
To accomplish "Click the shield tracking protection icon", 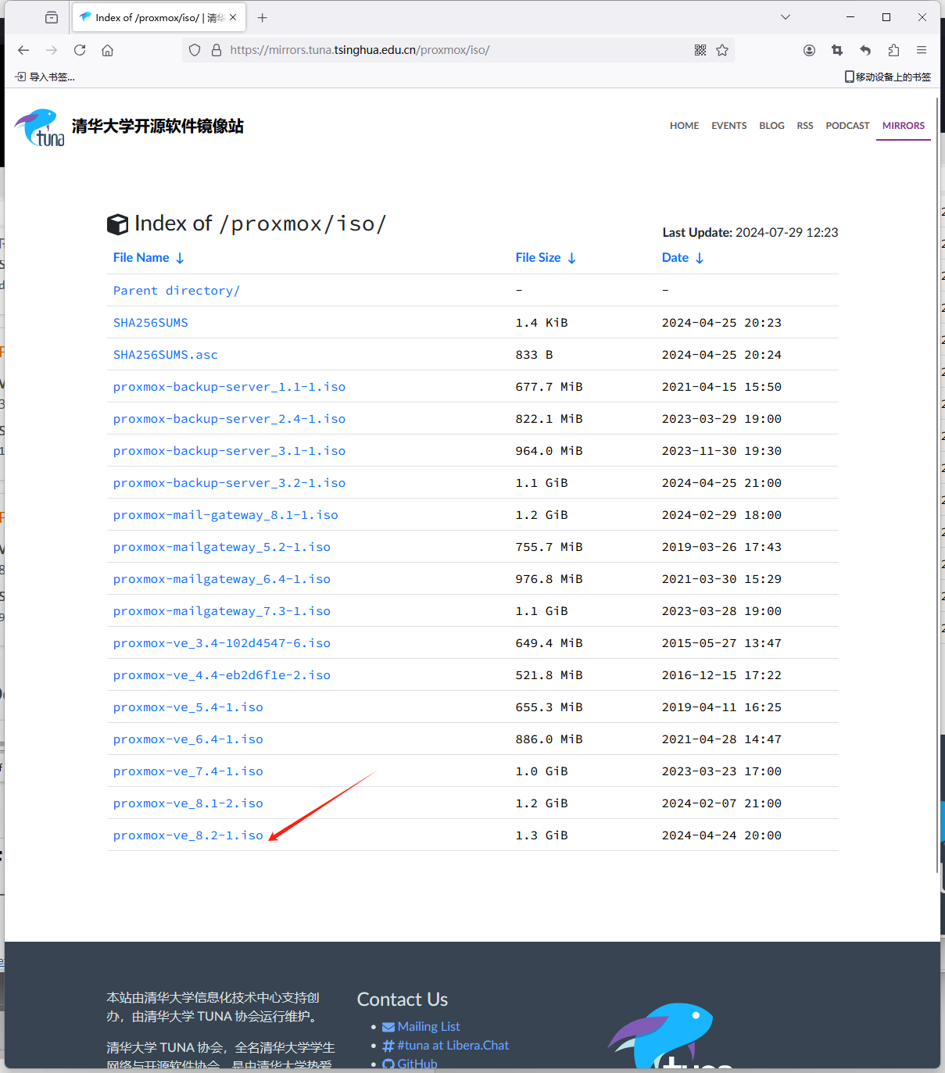I will [x=195, y=50].
